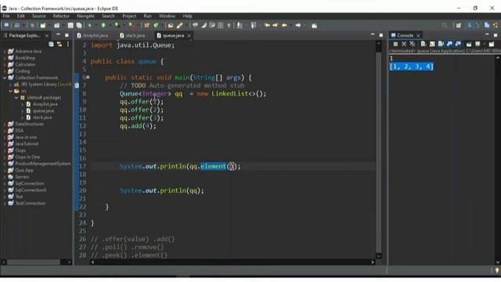Remove all terminated launches in Console
The image size is (501, 282).
[x=413, y=44]
